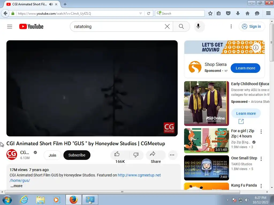Show bookmarks list icon in Firefox
The image size is (274, 205).
click(218, 13)
